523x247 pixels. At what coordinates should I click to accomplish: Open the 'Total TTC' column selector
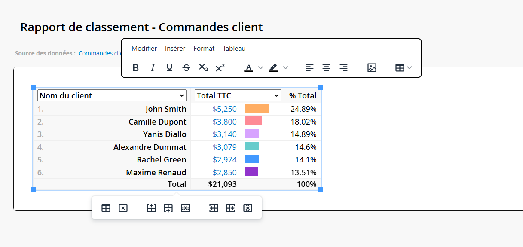click(238, 95)
